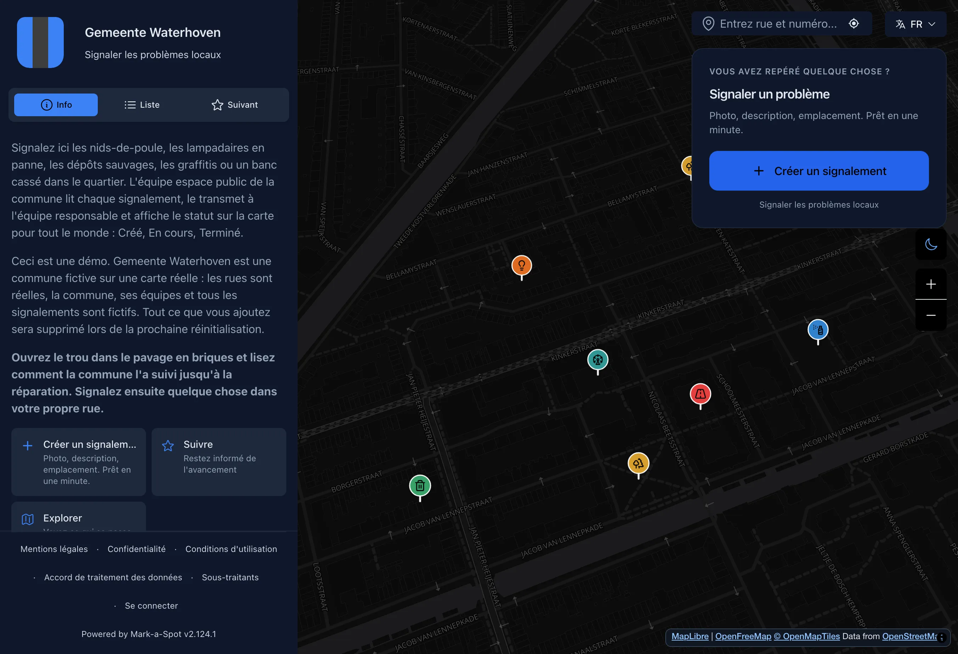The image size is (958, 654).
Task: Open the OpenMapTiles attribution link
Action: tap(806, 636)
